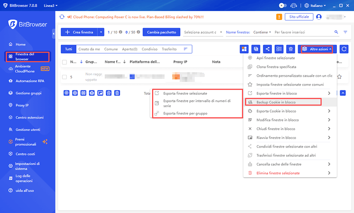Click the orange upload icon
Image resolution: width=354 pixels, height=213 pixels.
point(279,17)
